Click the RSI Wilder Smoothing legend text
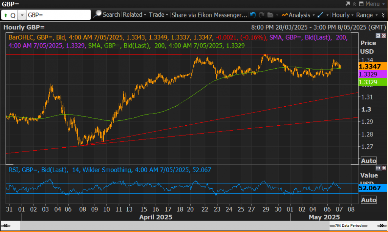The image size is (388, 232). tap(110, 170)
